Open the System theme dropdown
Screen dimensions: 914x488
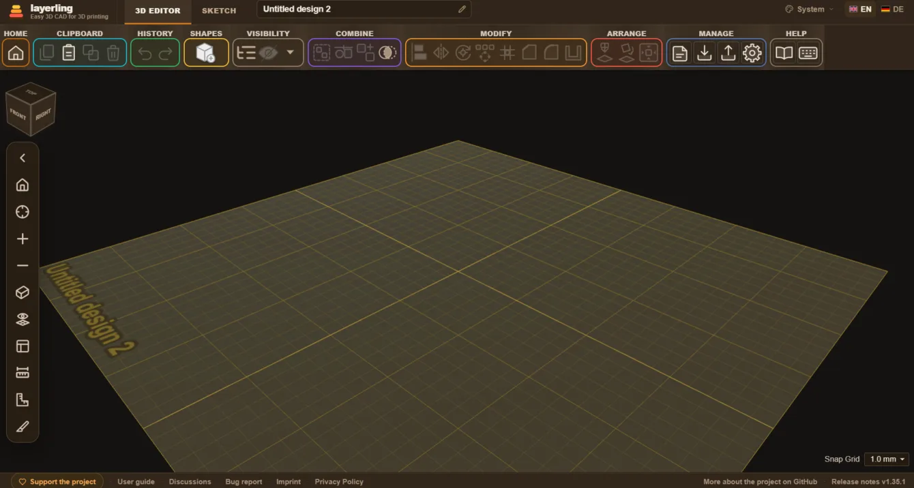pos(810,10)
